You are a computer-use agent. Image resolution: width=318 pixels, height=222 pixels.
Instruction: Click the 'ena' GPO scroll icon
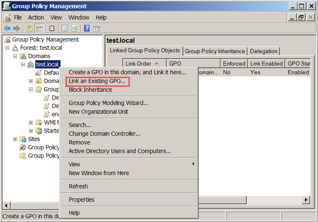(46, 114)
